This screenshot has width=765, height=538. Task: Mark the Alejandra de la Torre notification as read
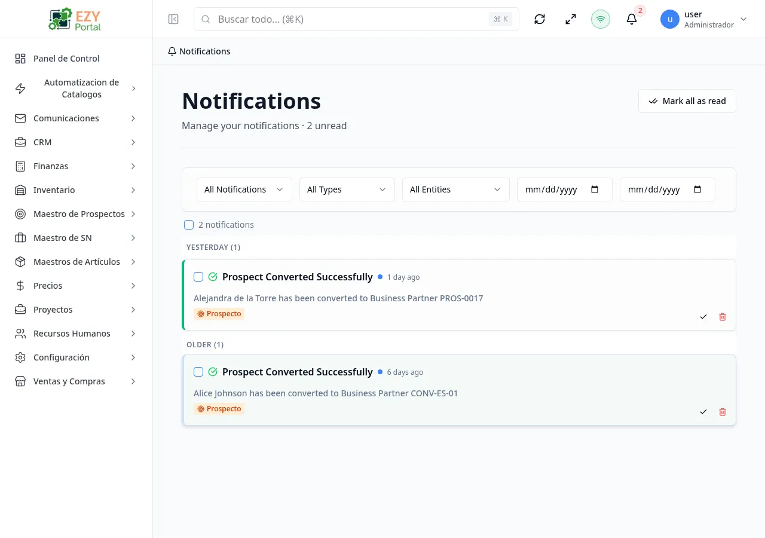pyautogui.click(x=703, y=317)
